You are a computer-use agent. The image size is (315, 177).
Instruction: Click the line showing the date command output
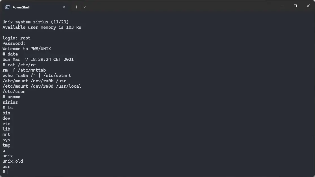[x=38, y=59]
